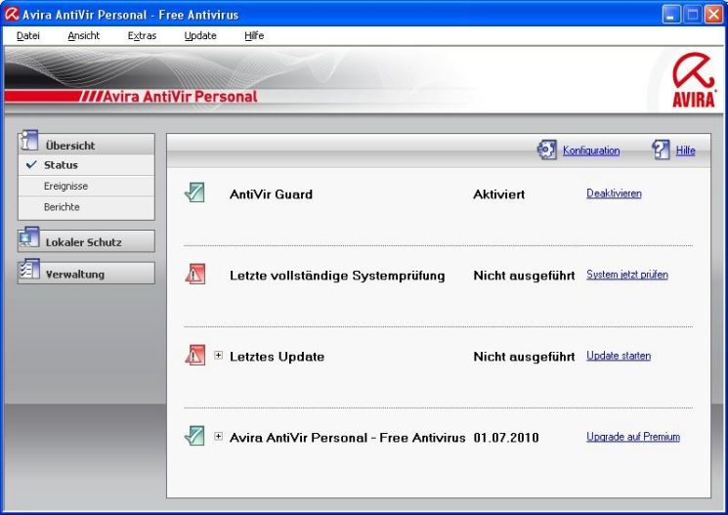Select Ereignisse in the sidebar

(x=86, y=186)
